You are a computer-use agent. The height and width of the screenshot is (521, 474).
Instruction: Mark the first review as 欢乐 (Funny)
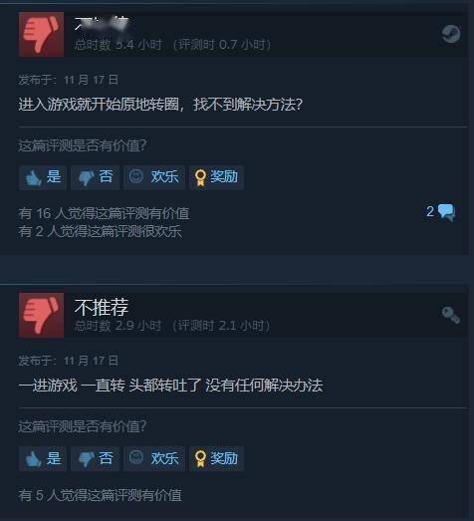click(x=154, y=177)
